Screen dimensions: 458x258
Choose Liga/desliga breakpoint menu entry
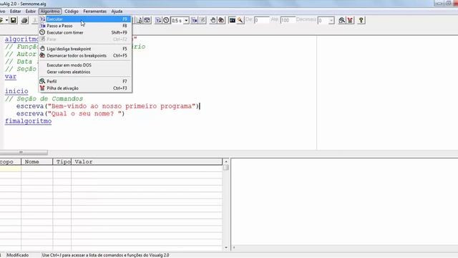(85, 49)
